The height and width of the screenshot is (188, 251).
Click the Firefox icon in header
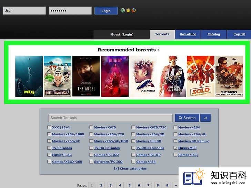click(133, 10)
